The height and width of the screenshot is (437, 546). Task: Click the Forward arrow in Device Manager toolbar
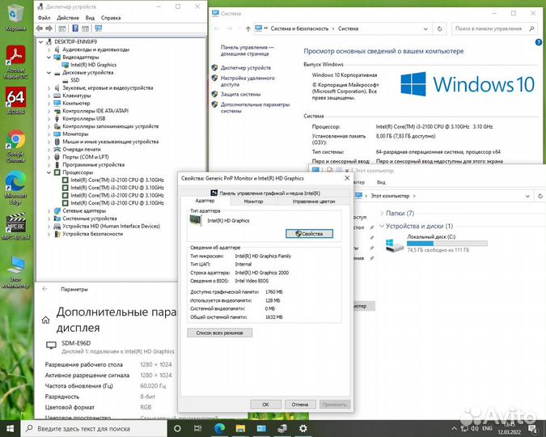(x=49, y=28)
